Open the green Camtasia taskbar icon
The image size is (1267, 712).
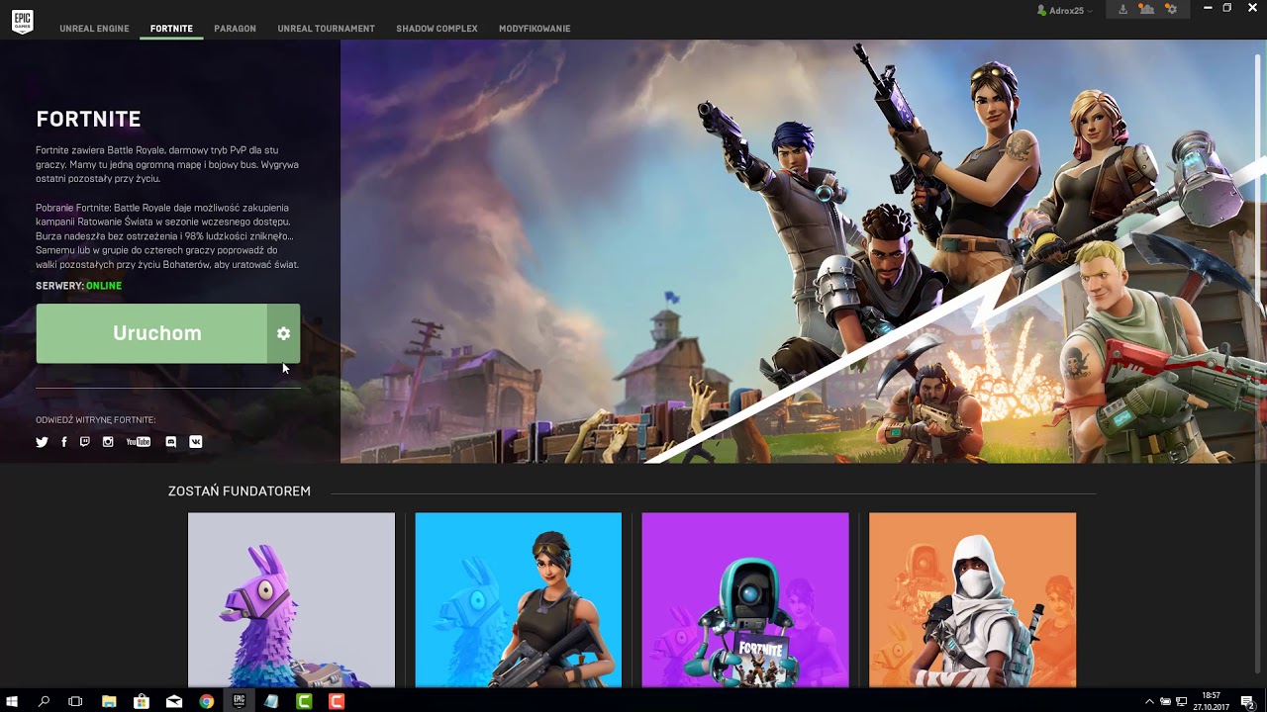[x=304, y=701]
